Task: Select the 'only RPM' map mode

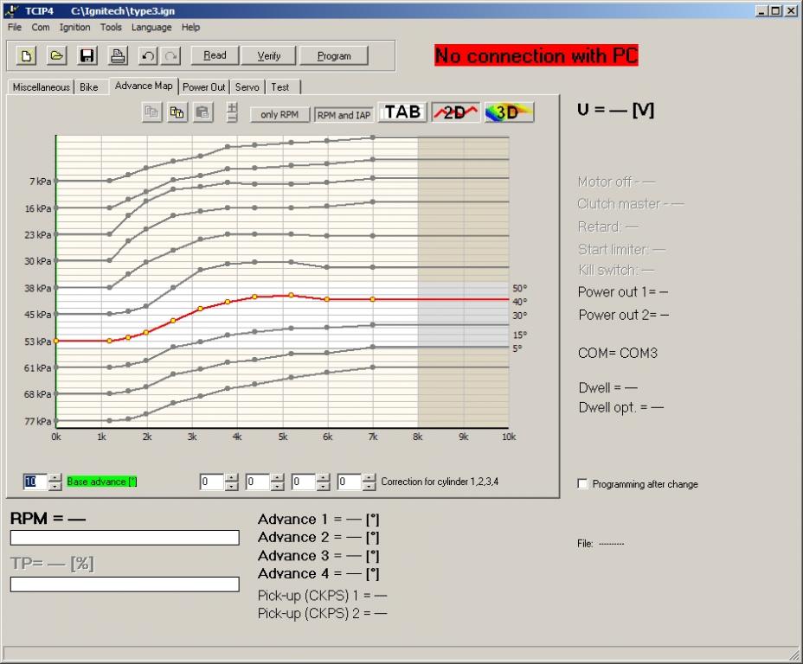Action: [279, 115]
